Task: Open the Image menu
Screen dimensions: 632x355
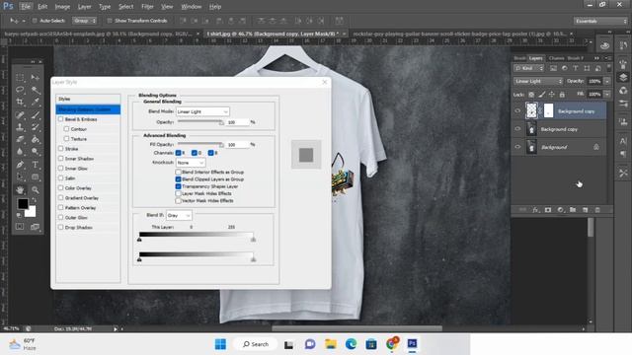Action: click(x=62, y=7)
